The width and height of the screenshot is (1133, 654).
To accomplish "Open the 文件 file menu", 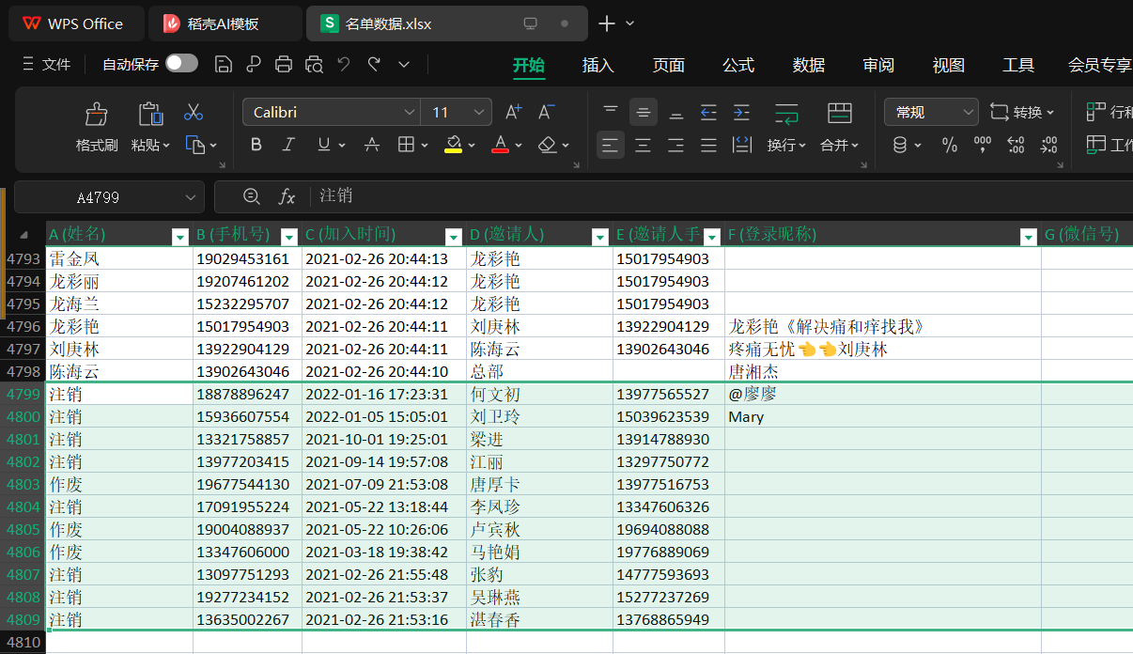I will 47,64.
